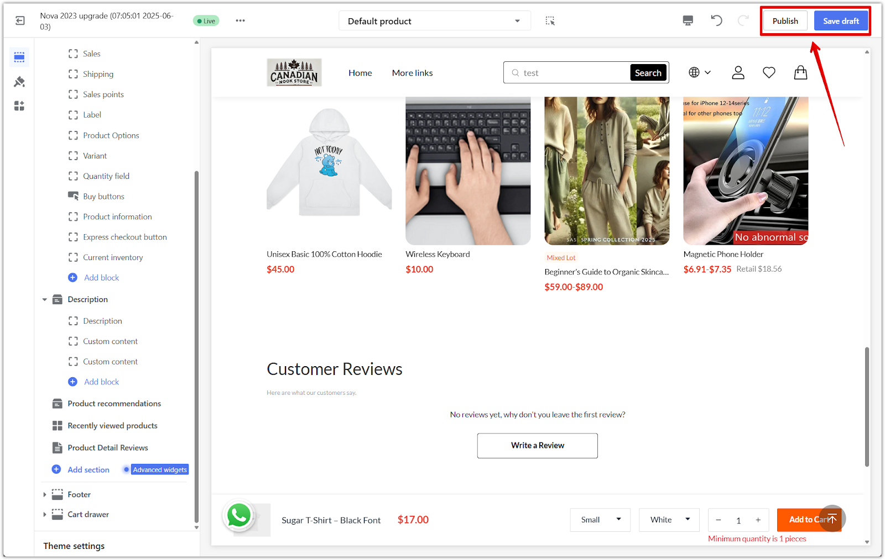This screenshot has height=560, width=885.
Task: Click the Publish button
Action: click(785, 21)
